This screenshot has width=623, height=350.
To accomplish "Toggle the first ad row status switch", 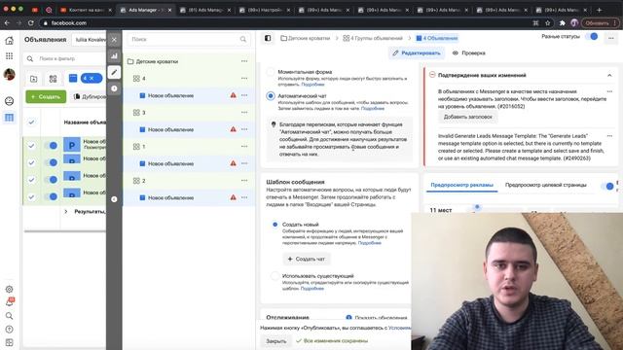I will (51, 146).
